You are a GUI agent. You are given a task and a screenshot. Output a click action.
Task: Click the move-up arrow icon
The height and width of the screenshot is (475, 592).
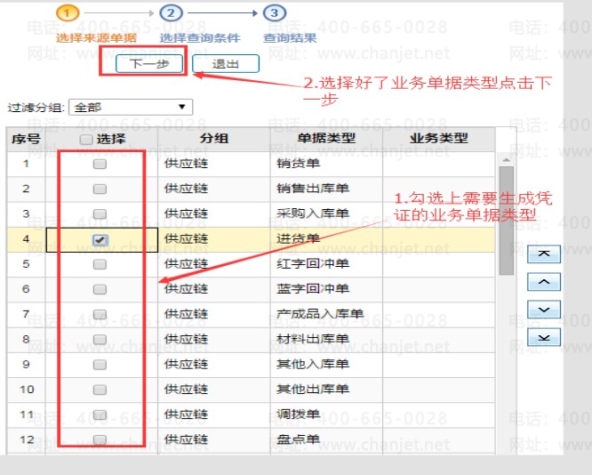(x=544, y=281)
